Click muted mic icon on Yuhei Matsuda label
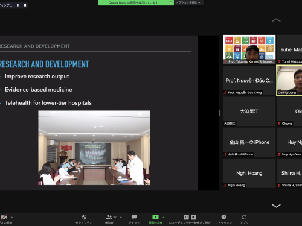Image resolution: width=302 pixels, height=226 pixels. pyautogui.click(x=279, y=61)
